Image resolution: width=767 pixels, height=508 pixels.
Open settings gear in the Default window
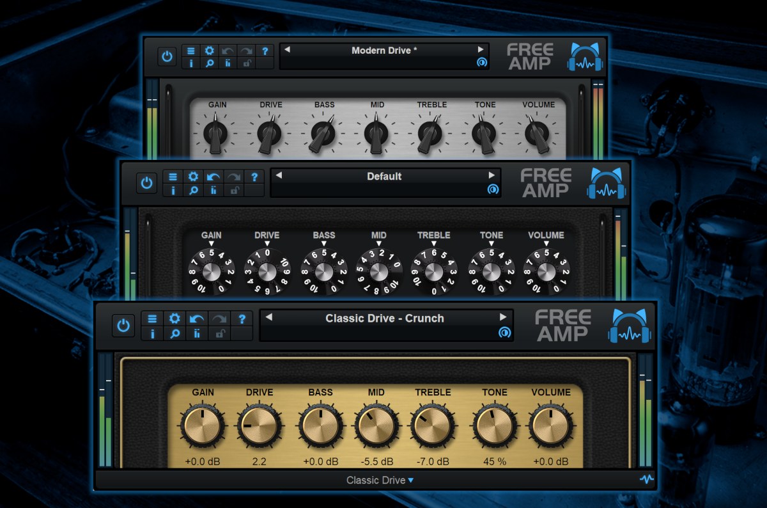tap(193, 177)
